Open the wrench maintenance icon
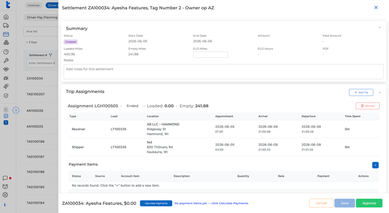Image resolution: width=389 pixels, height=213 pixels. coord(6,60)
